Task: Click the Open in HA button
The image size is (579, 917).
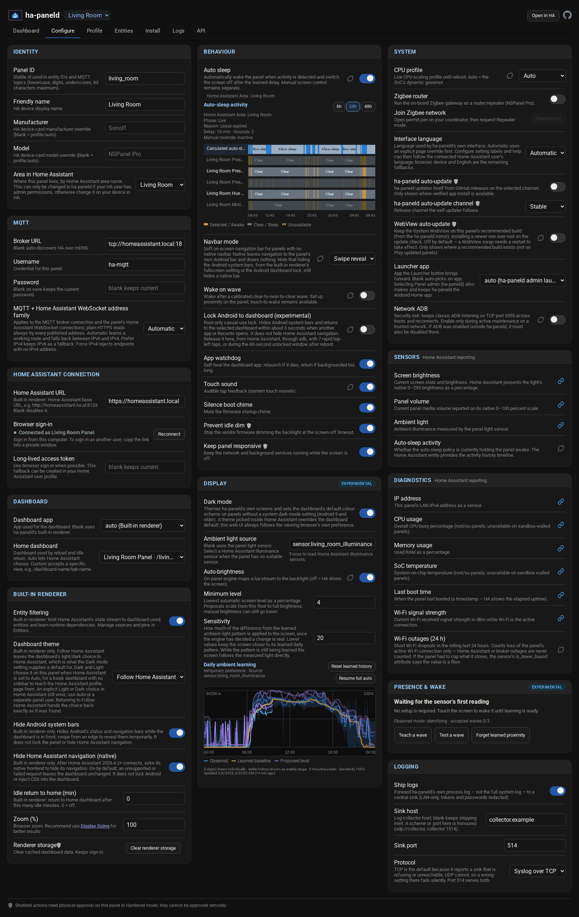Action: click(x=543, y=16)
